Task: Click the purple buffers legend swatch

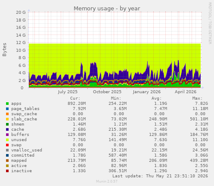Action: [x=7, y=135]
